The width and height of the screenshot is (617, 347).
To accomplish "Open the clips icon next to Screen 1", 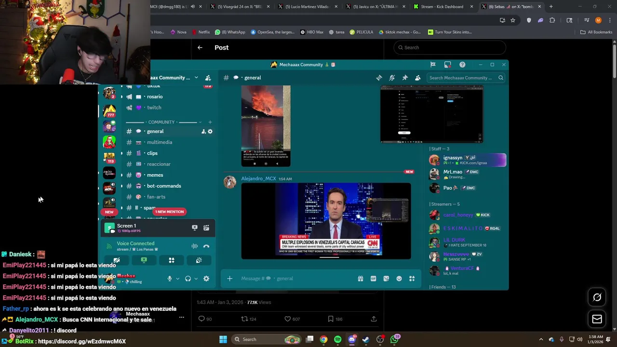I will coord(206,227).
